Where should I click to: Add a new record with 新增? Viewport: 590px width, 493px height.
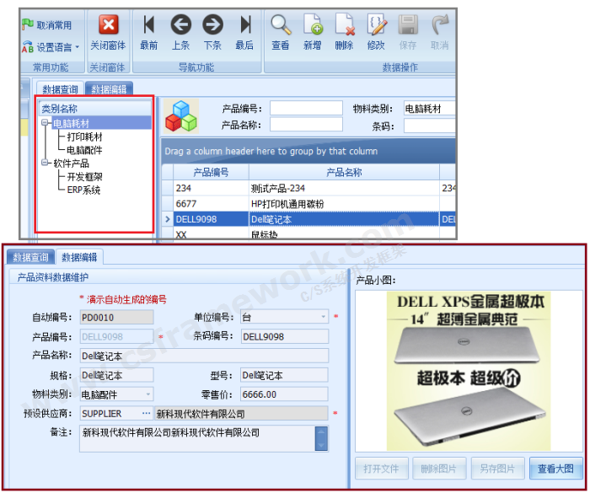[x=313, y=25]
